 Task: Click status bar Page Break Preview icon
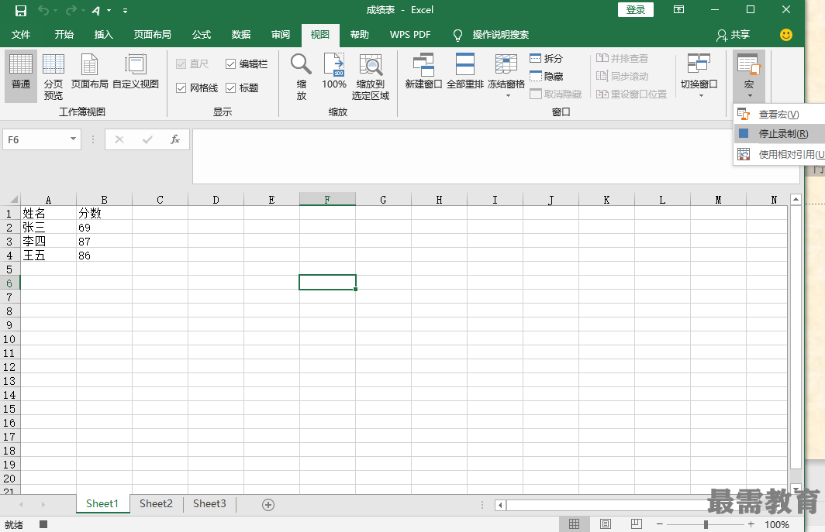[x=636, y=524]
